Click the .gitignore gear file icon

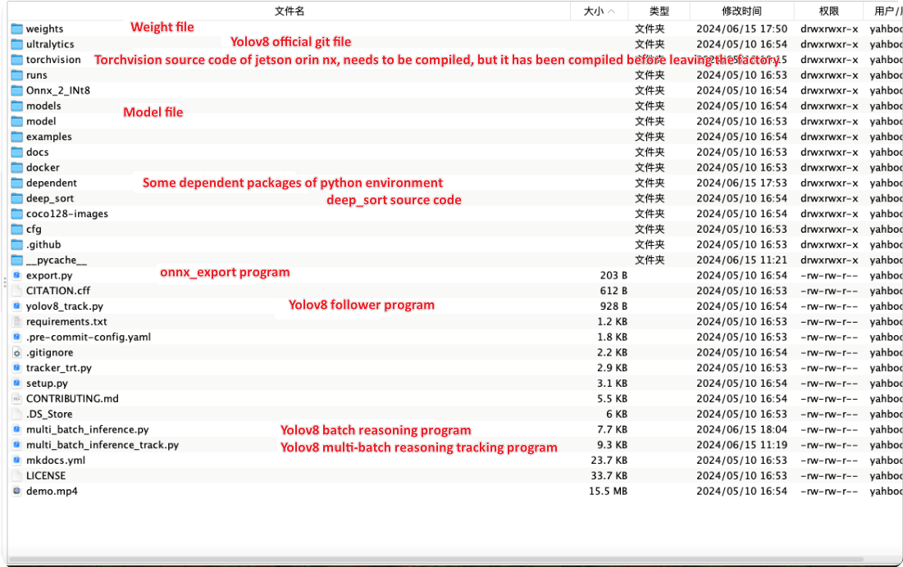coord(16,352)
